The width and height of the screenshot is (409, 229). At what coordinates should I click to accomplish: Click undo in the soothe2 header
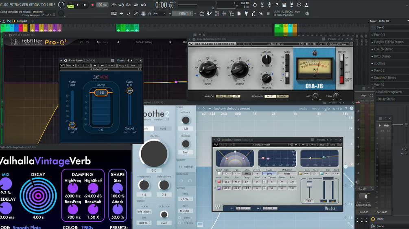pyautogui.click(x=302, y=109)
